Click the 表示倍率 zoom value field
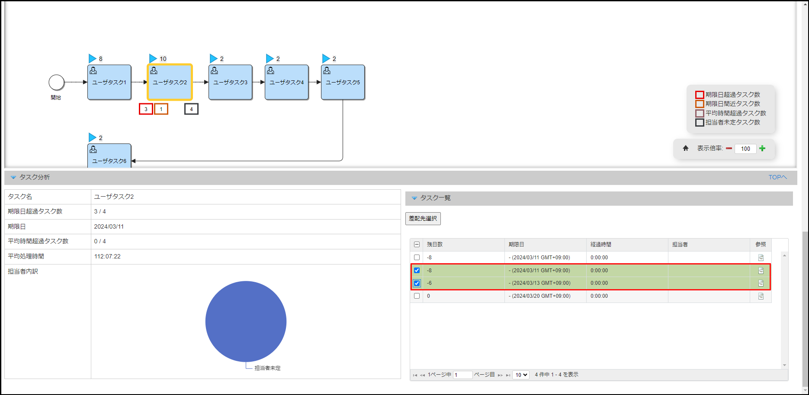Screen dimensions: 809x395 [745, 149]
